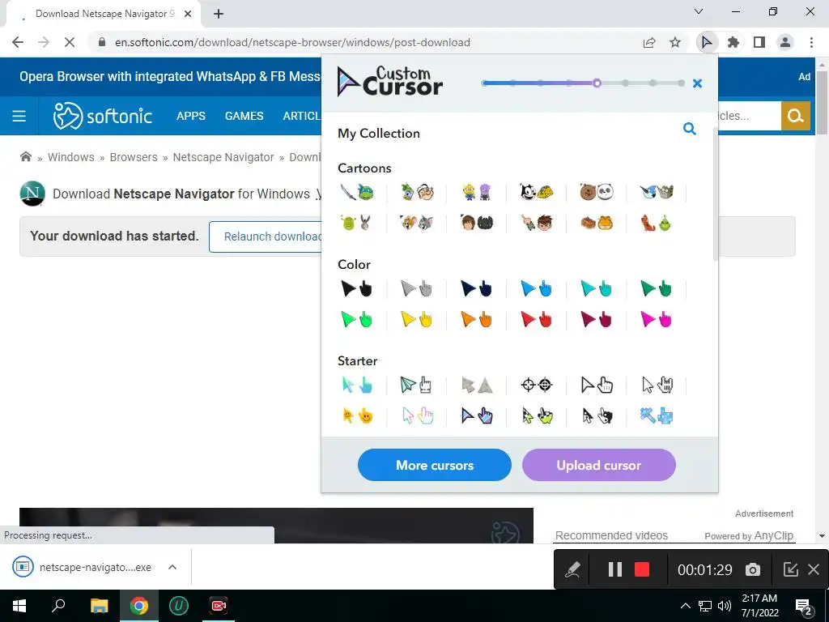
Task: Open Chrome three-dot menu
Action: 811,42
